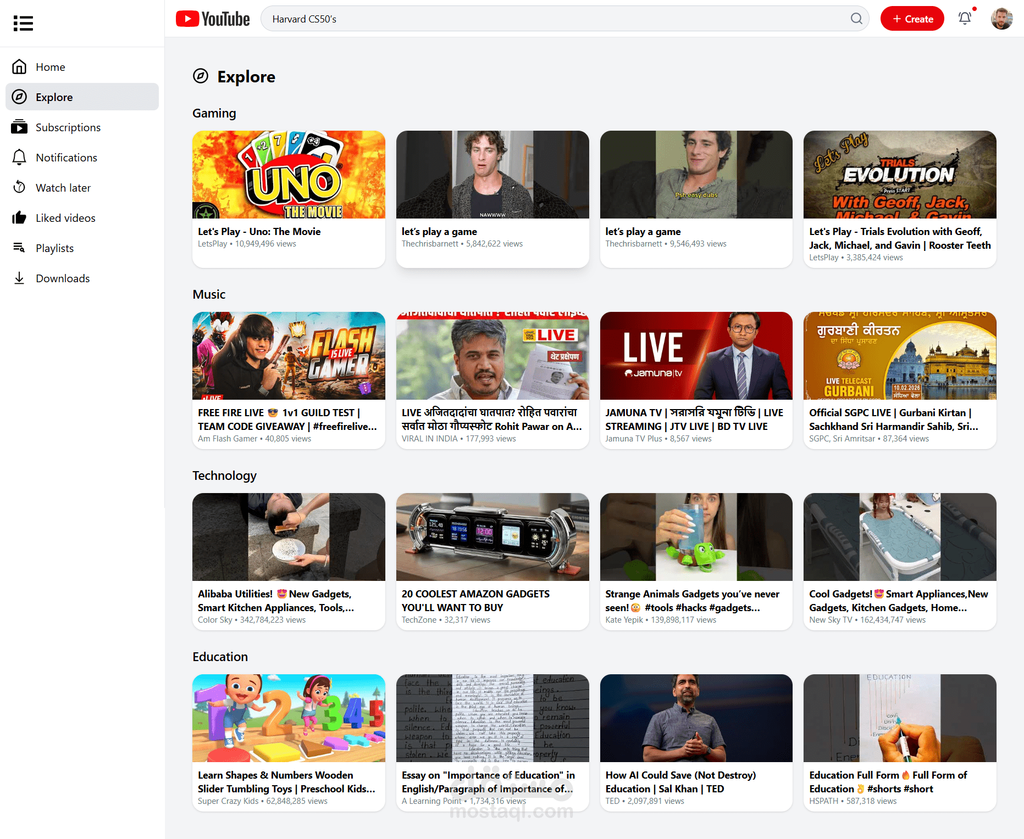This screenshot has height=839, width=1024.
Task: Open the 5,842,622 views let's play thumbnail
Action: [492, 175]
